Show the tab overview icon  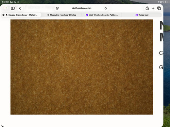click(x=159, y=8)
